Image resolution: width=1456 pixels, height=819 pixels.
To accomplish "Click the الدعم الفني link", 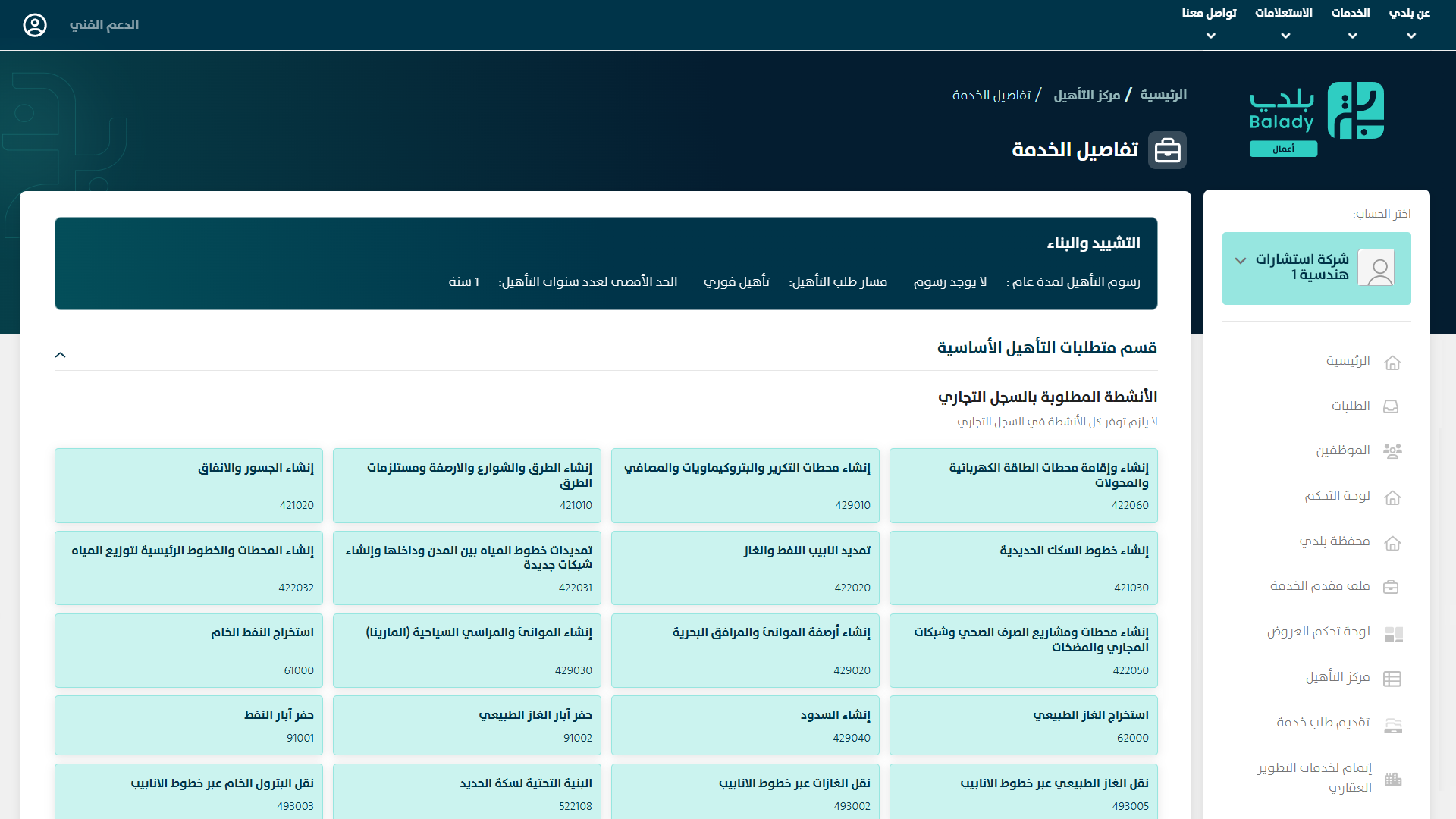I will [x=104, y=25].
